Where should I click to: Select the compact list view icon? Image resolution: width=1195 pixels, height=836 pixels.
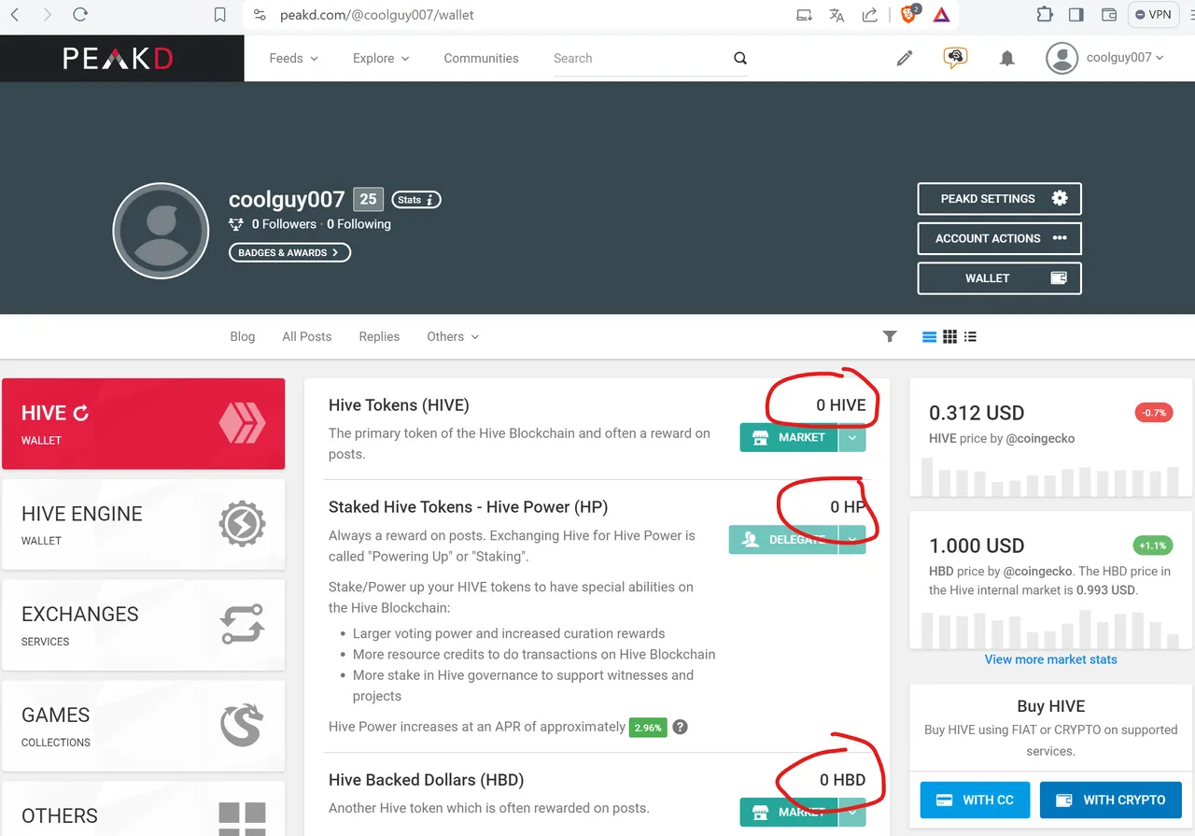970,337
